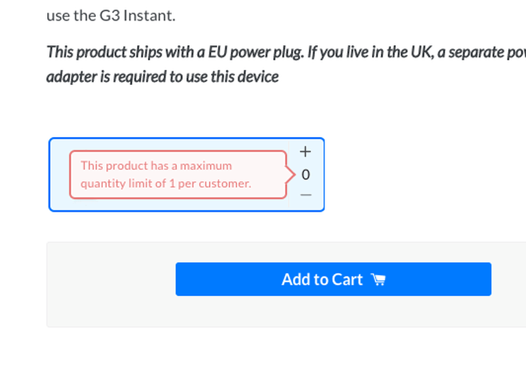Click the word "Cart" on the button
Image resolution: width=526 pixels, height=365 pixels.
tap(347, 279)
